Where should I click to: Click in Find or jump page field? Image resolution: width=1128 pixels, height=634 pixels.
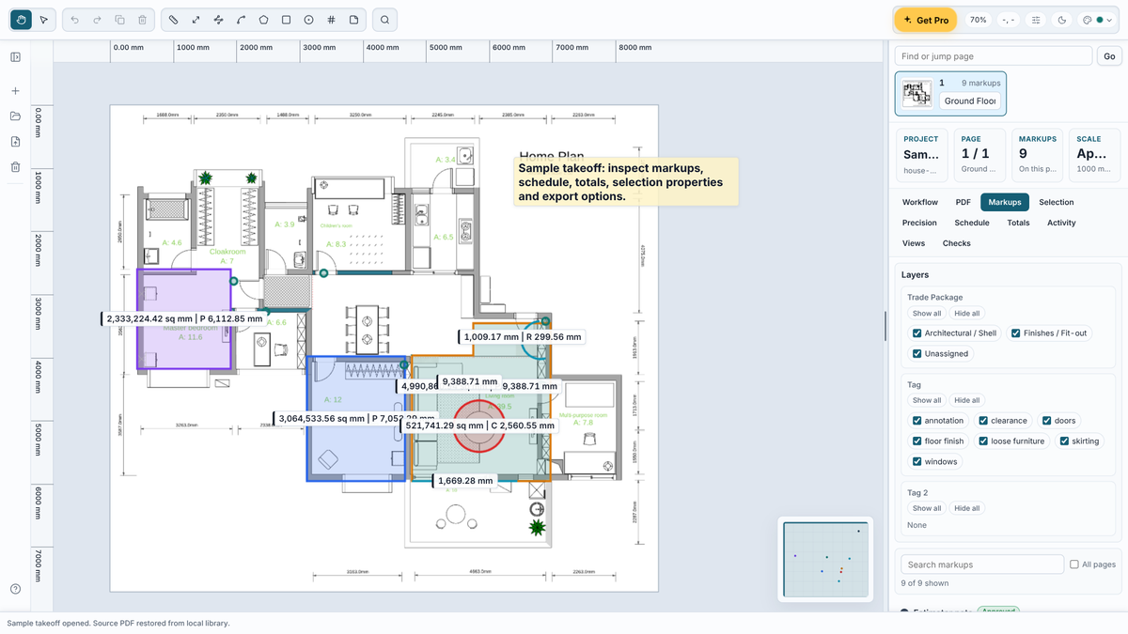[994, 56]
